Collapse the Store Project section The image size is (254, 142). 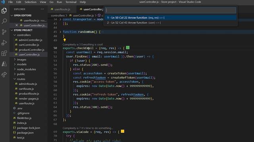pos(12,30)
